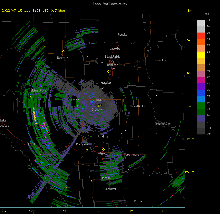
Task: Click the Lake Louise label
Action: coord(5,123)
